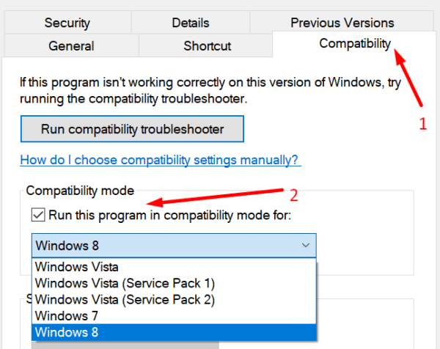The image size is (440, 349).
Task: Click the red number 2 annotation
Action: click(x=293, y=195)
